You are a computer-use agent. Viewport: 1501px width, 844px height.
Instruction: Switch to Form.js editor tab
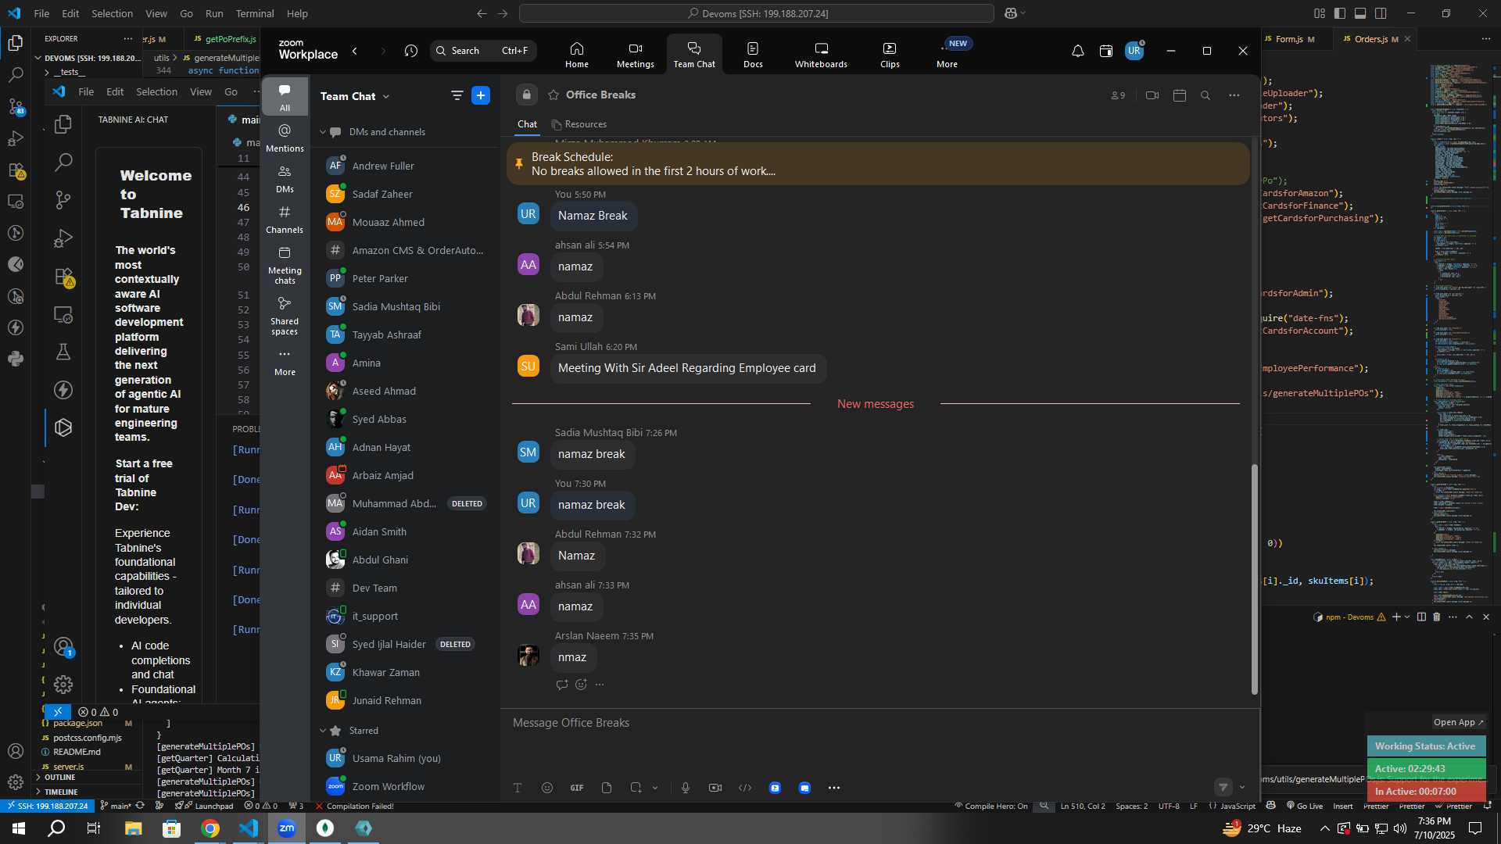pos(1289,39)
